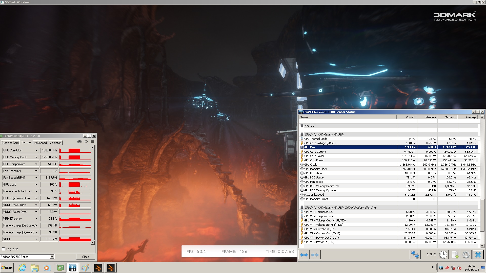
Task: Enable the Log to file checkbox
Action: tap(4, 249)
